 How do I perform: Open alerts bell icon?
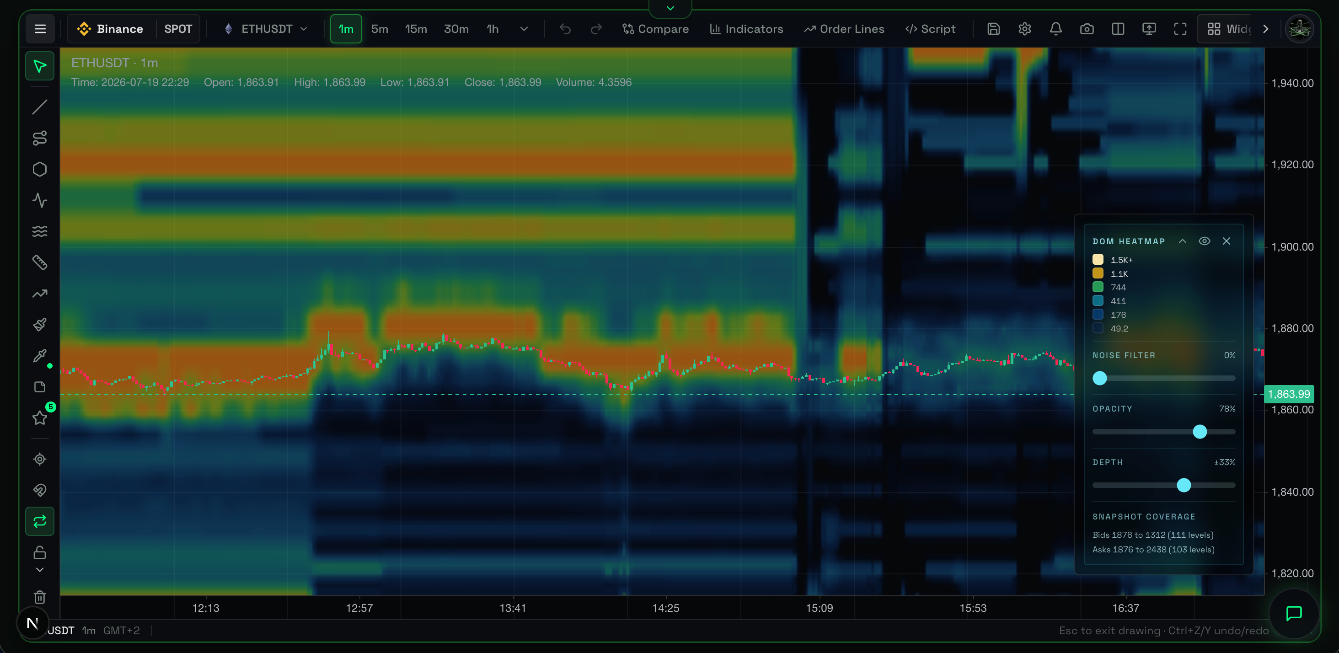(x=1056, y=29)
